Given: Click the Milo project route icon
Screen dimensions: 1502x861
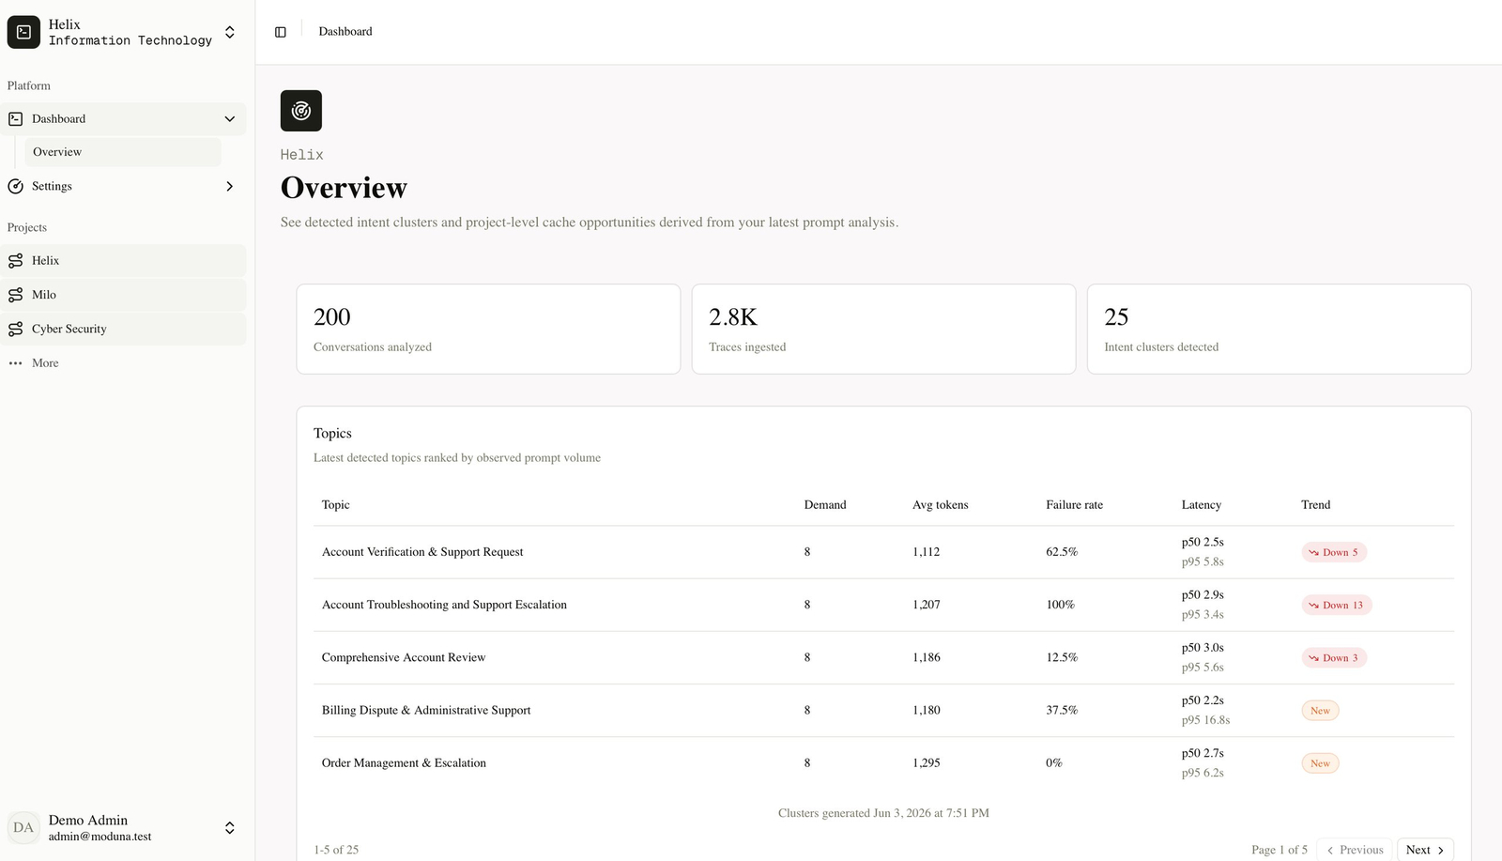Looking at the screenshot, I should (x=16, y=295).
